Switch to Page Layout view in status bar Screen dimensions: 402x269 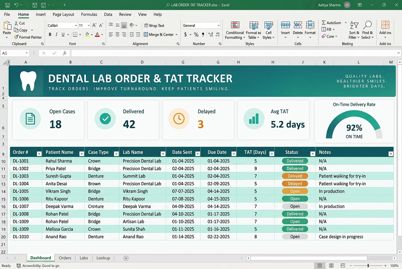[331, 266]
